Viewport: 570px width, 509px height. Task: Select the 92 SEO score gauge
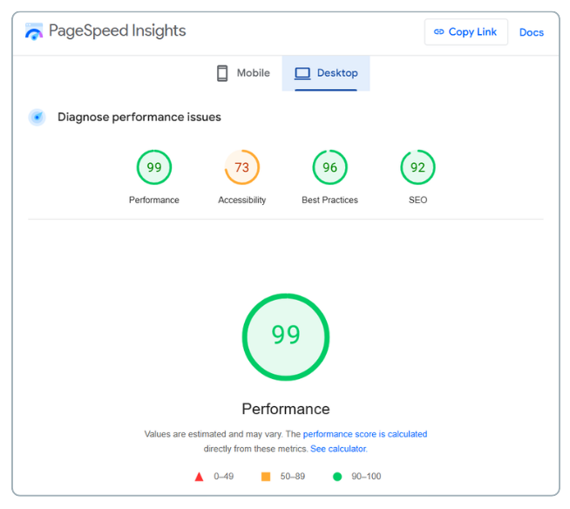[417, 167]
